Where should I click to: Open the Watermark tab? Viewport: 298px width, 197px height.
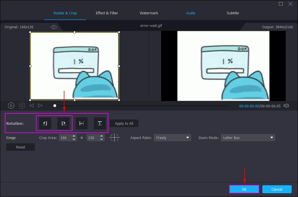tap(149, 13)
